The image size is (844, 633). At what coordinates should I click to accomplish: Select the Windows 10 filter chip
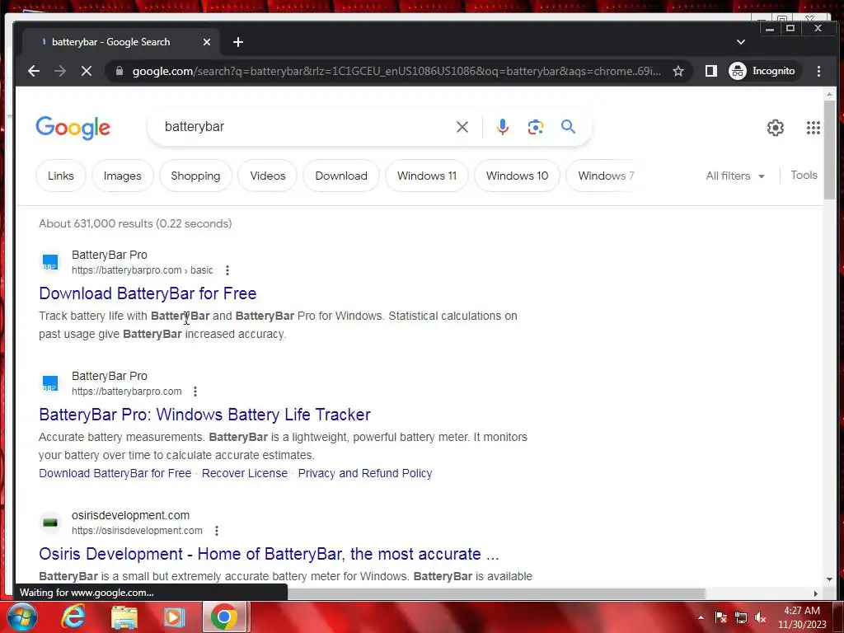518,176
